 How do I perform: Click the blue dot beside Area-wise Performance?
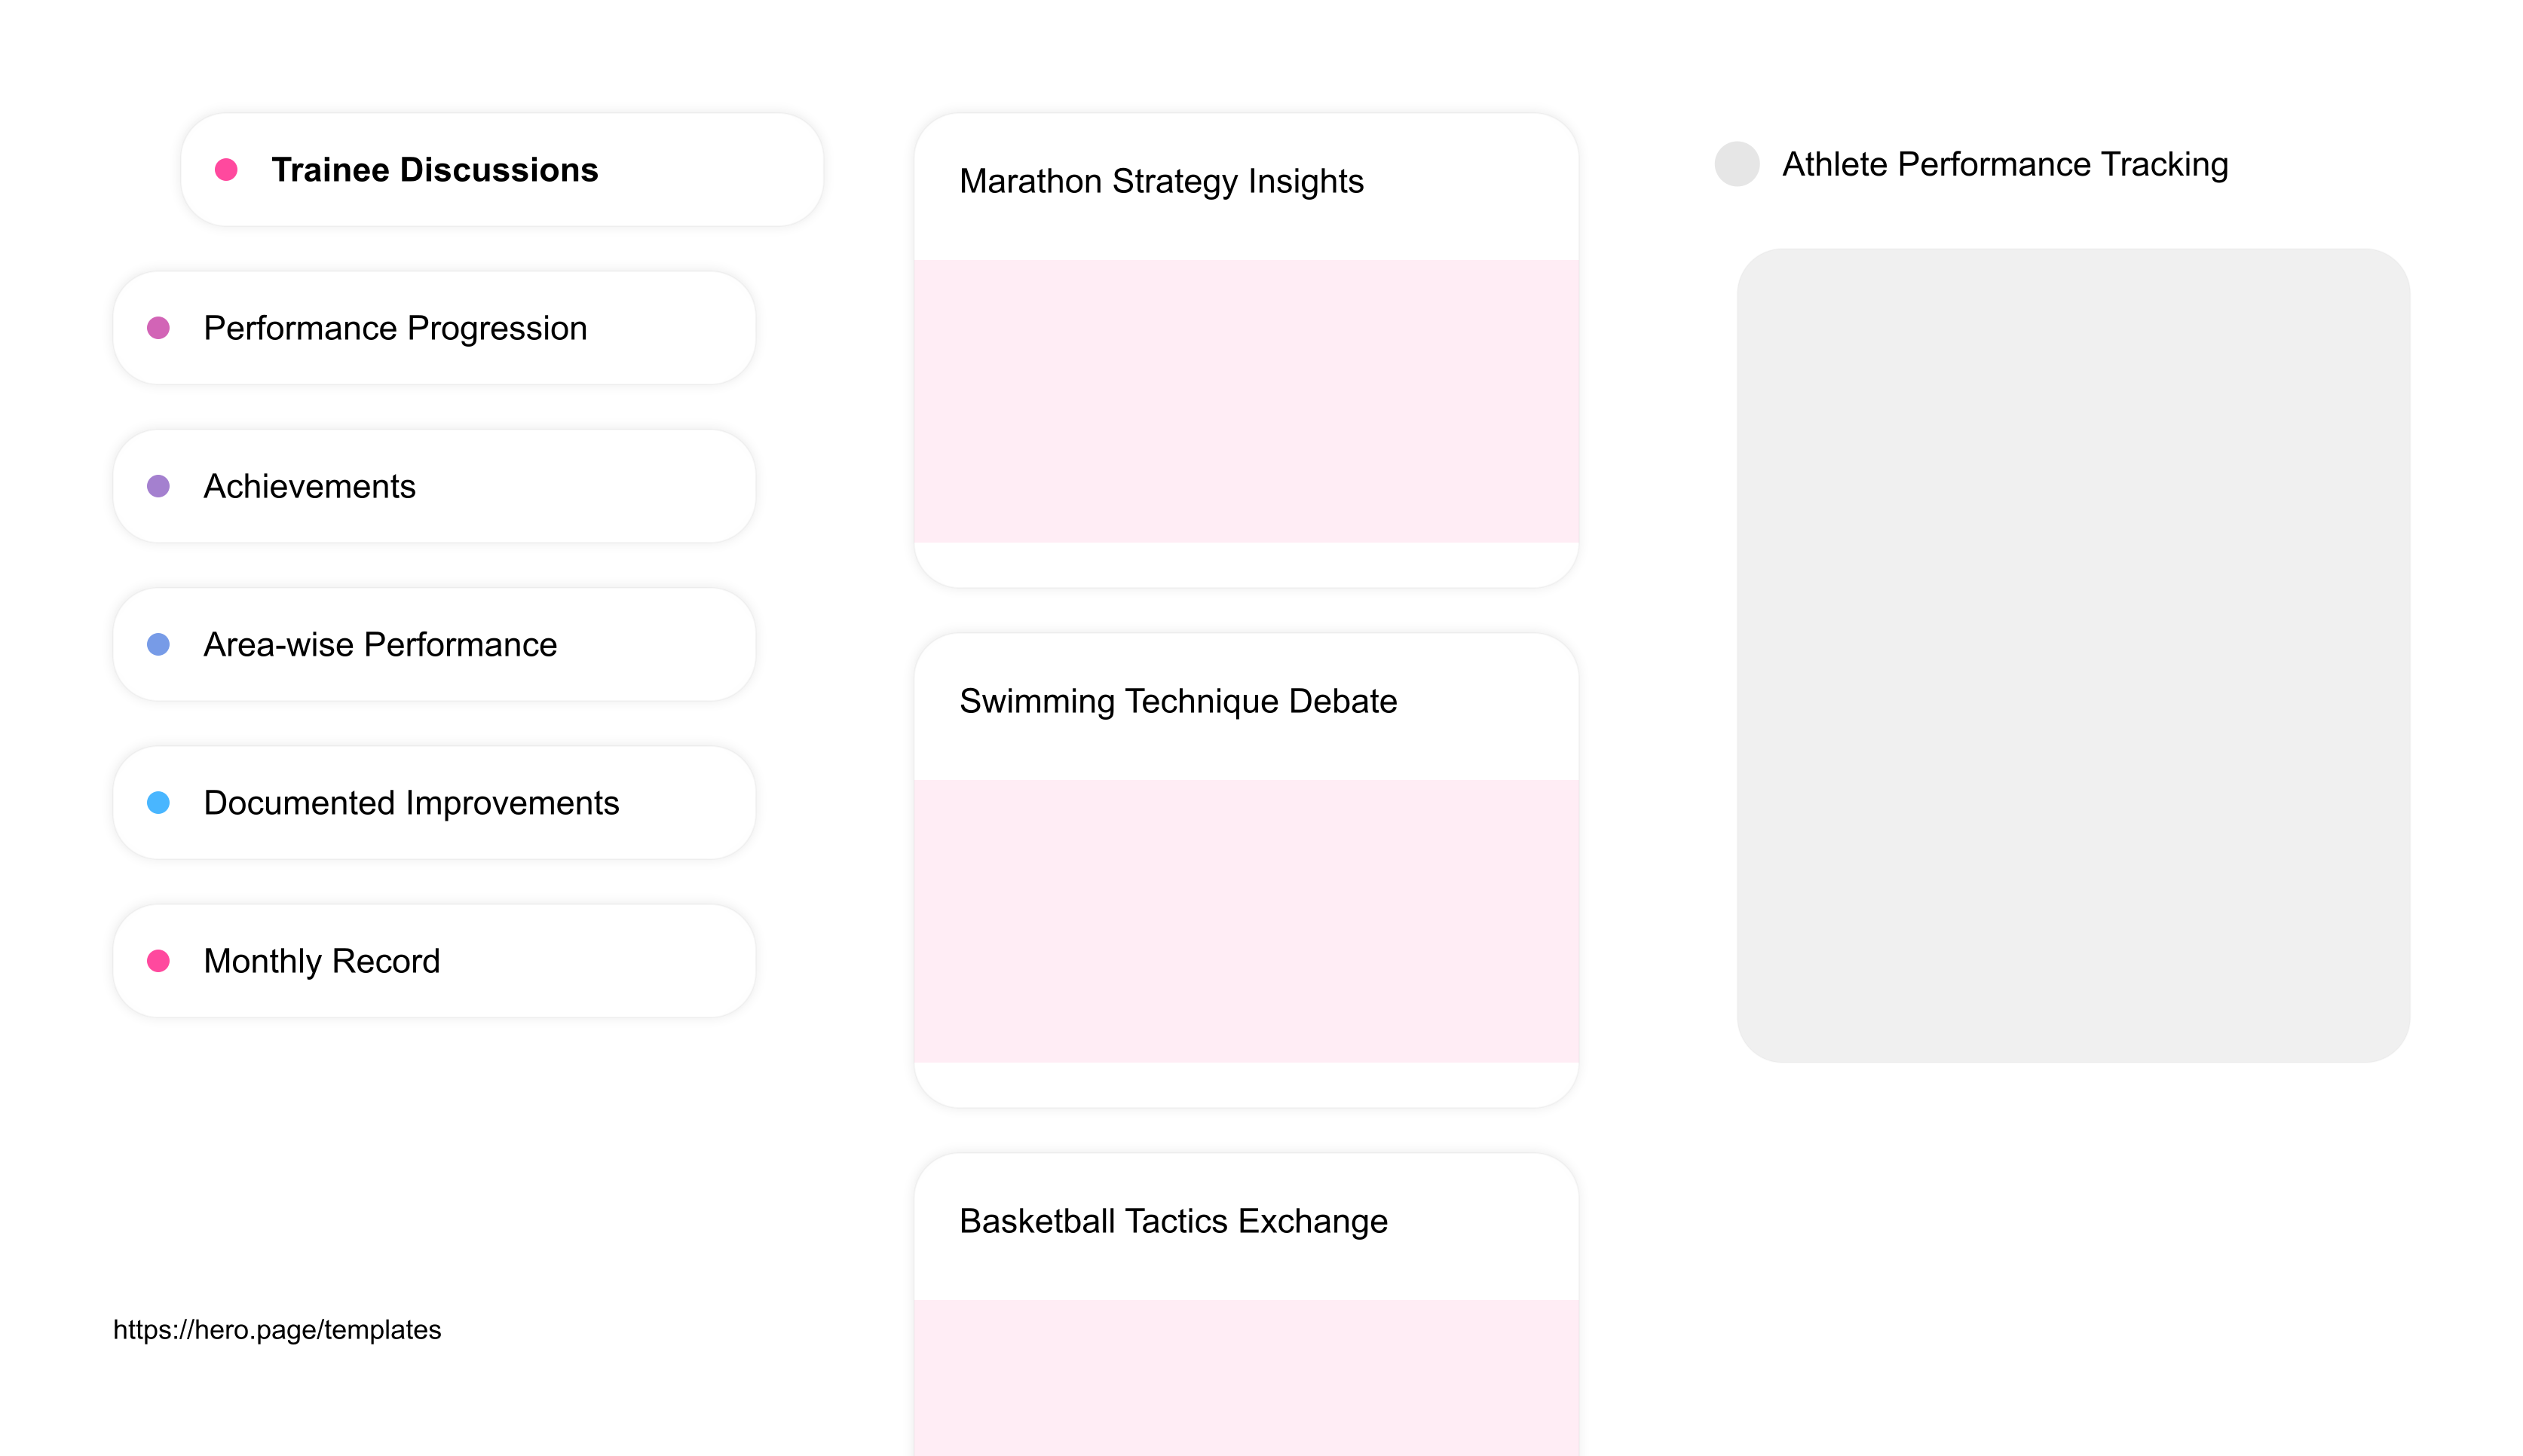tap(160, 644)
